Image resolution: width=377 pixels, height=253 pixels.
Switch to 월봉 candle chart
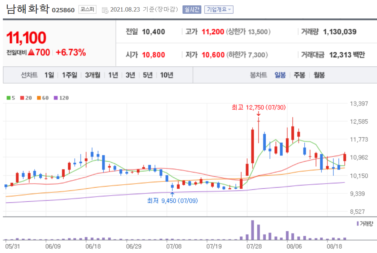(x=319, y=75)
